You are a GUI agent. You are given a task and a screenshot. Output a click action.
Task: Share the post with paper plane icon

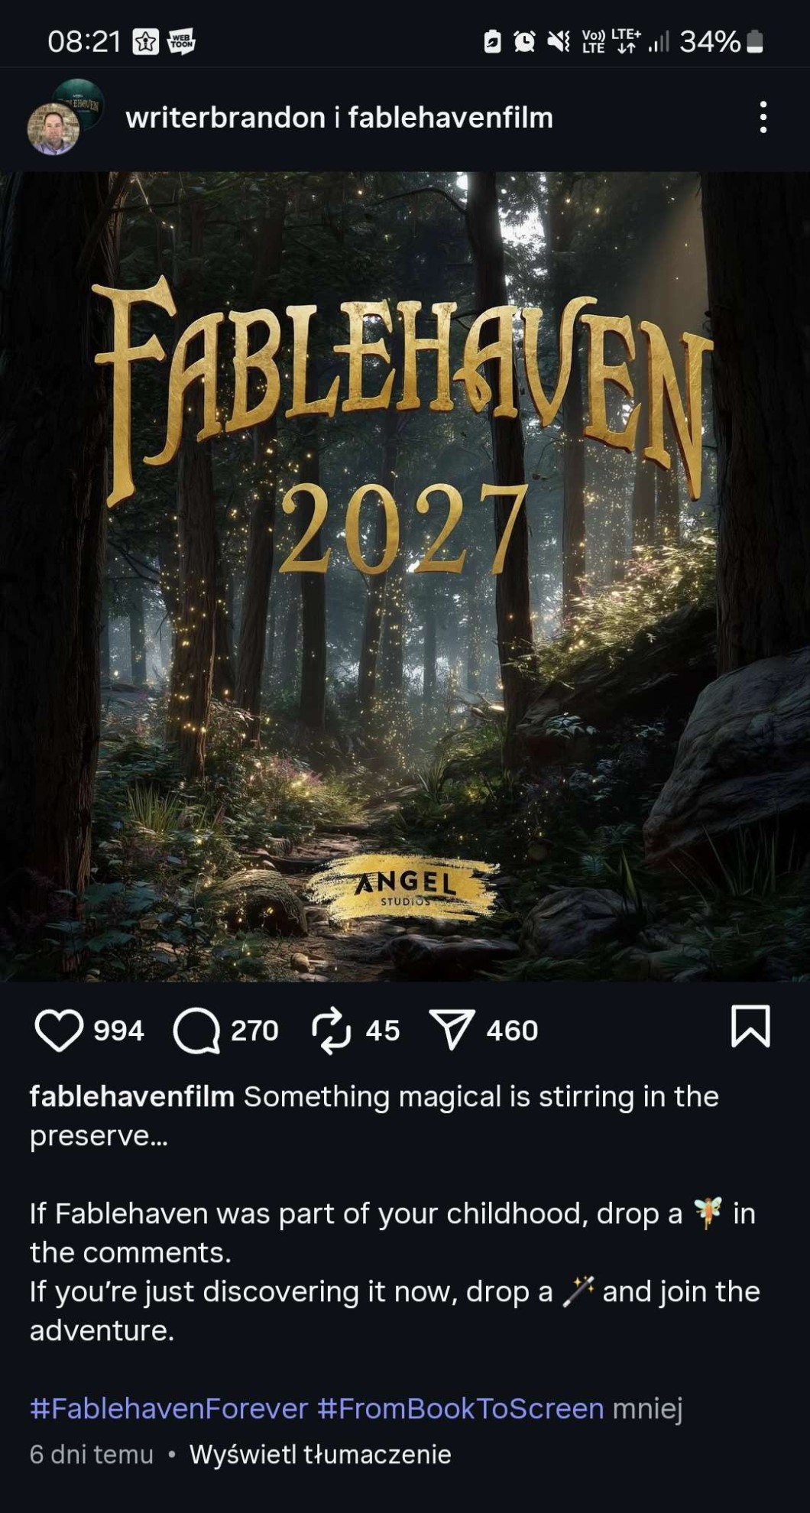pyautogui.click(x=452, y=1030)
